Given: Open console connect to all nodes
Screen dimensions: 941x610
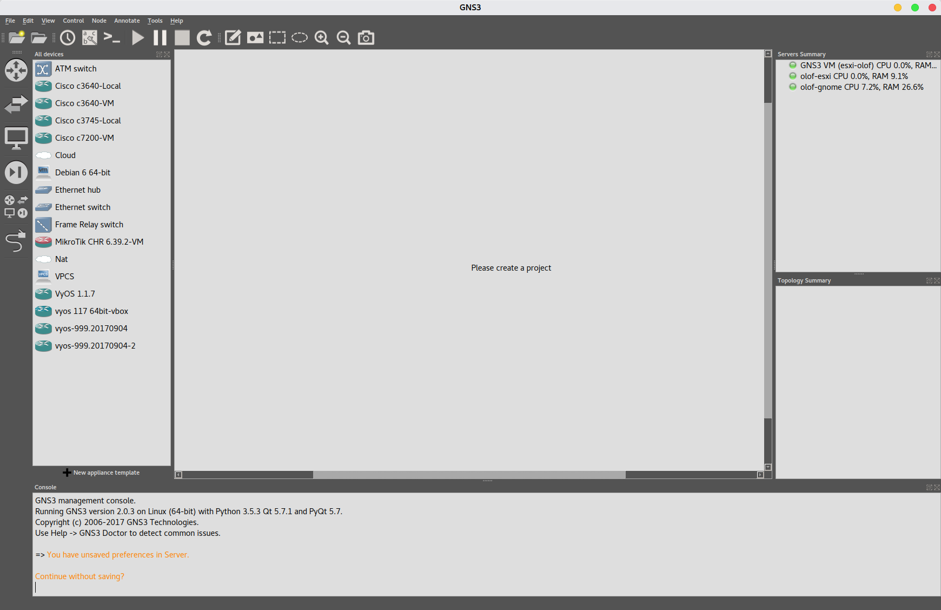Looking at the screenshot, I should point(112,37).
